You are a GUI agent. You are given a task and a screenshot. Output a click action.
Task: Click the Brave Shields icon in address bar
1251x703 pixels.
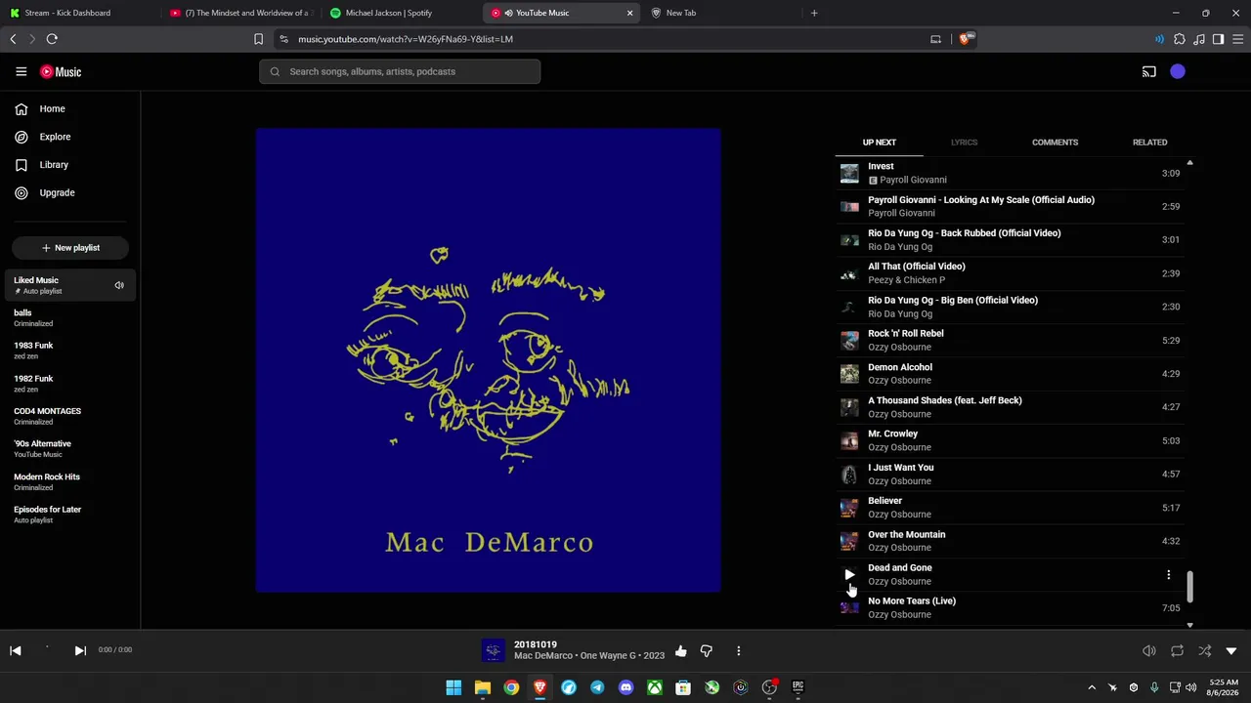pos(967,39)
